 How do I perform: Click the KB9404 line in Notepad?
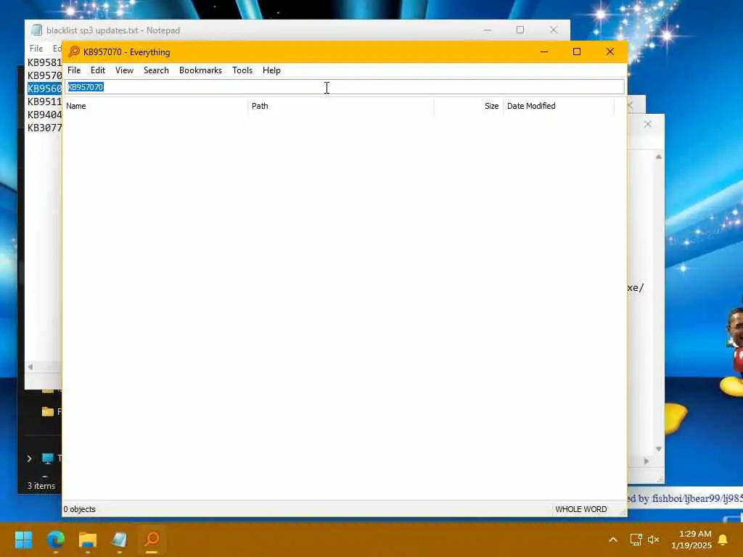(44, 115)
